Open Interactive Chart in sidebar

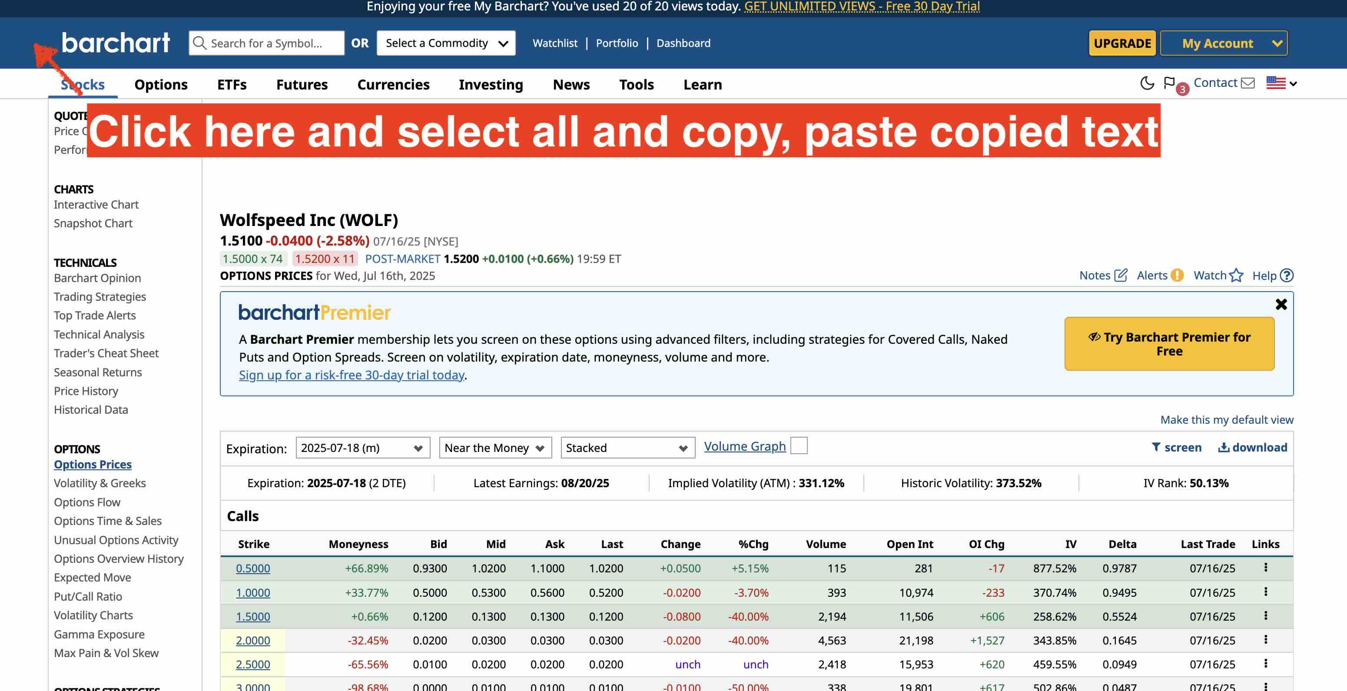pos(96,205)
